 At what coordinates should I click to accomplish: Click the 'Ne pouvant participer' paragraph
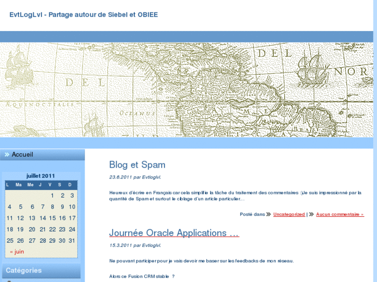202,261
